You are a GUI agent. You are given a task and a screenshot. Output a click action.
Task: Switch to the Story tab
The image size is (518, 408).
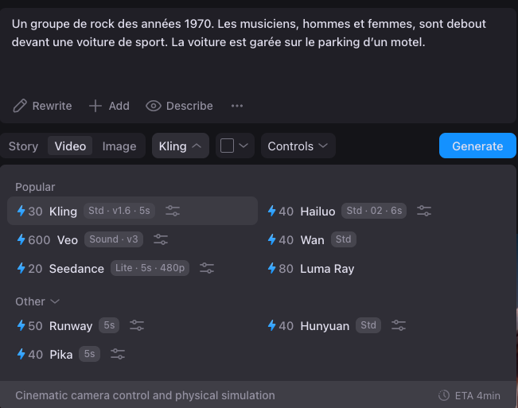23,146
